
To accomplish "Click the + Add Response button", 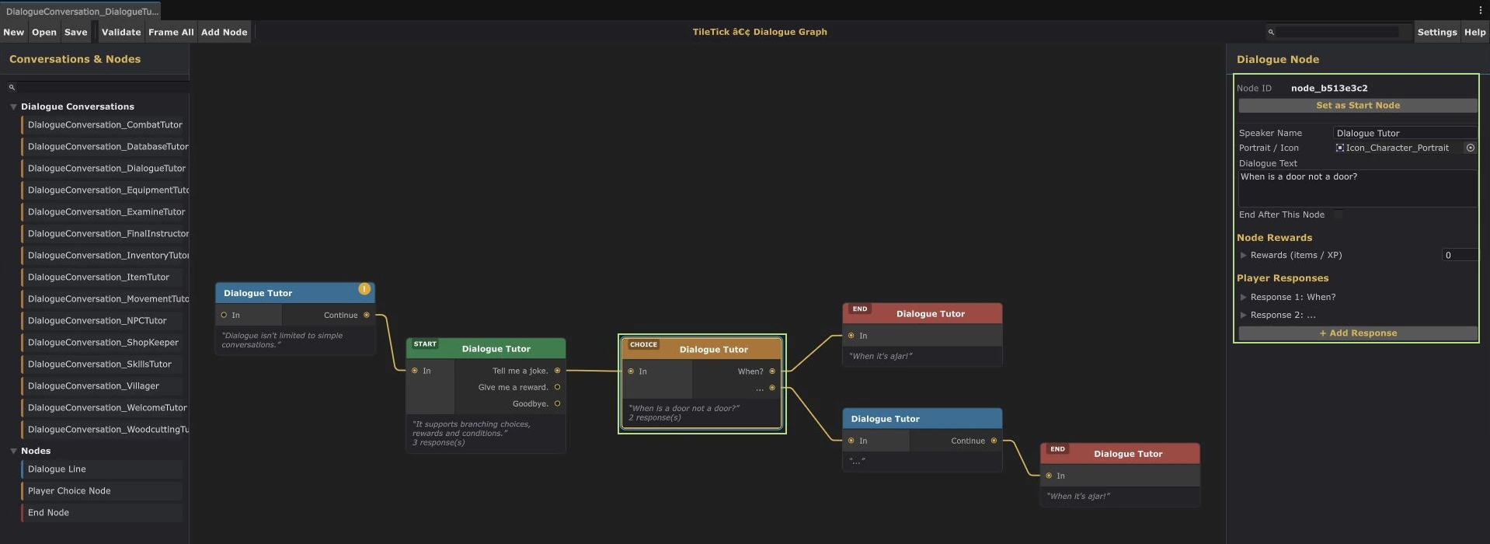I will (1357, 333).
